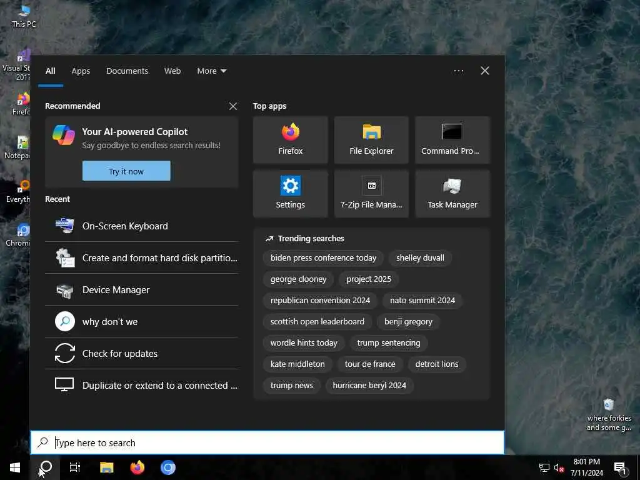Search trending detroit lions
This screenshot has width=640, height=480.
click(x=437, y=364)
